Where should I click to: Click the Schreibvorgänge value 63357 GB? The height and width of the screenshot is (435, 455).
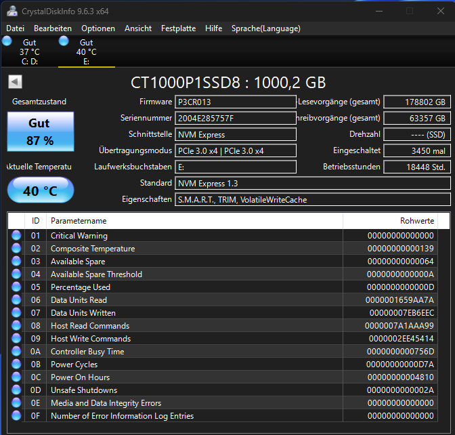tap(416, 118)
